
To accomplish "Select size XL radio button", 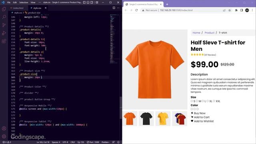I will click(208, 101).
